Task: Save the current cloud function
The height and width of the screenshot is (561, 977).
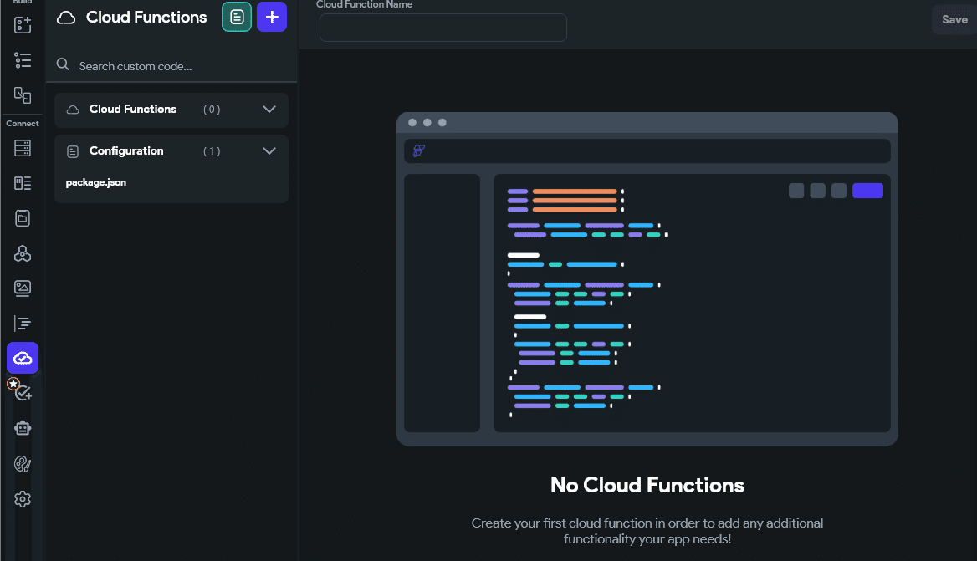Action: [954, 19]
